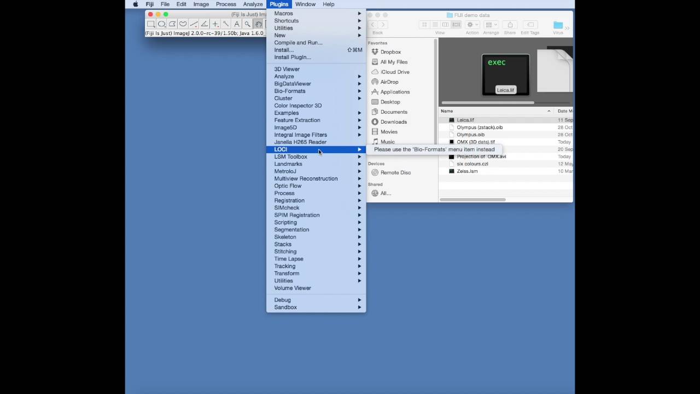The height and width of the screenshot is (394, 700).
Task: Click Finder Back arrow button
Action: [373, 25]
